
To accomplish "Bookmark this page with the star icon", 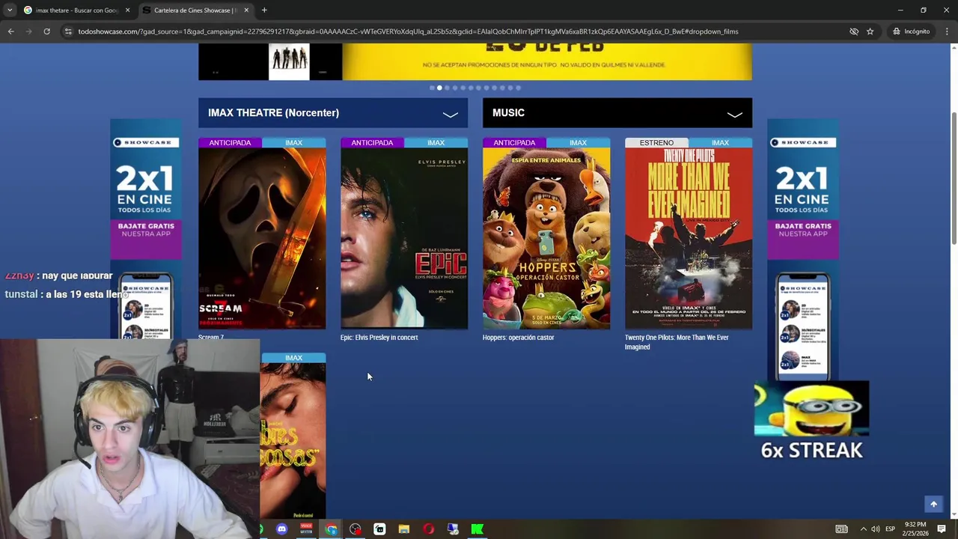I will [x=870, y=31].
